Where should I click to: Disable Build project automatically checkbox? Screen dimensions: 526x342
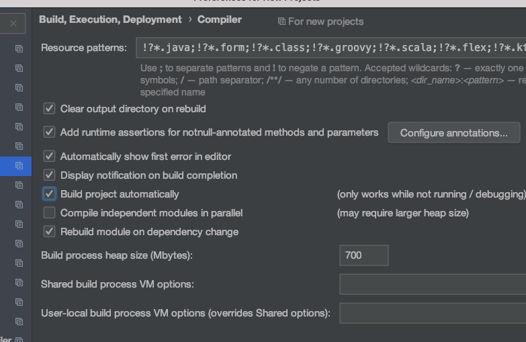(49, 194)
